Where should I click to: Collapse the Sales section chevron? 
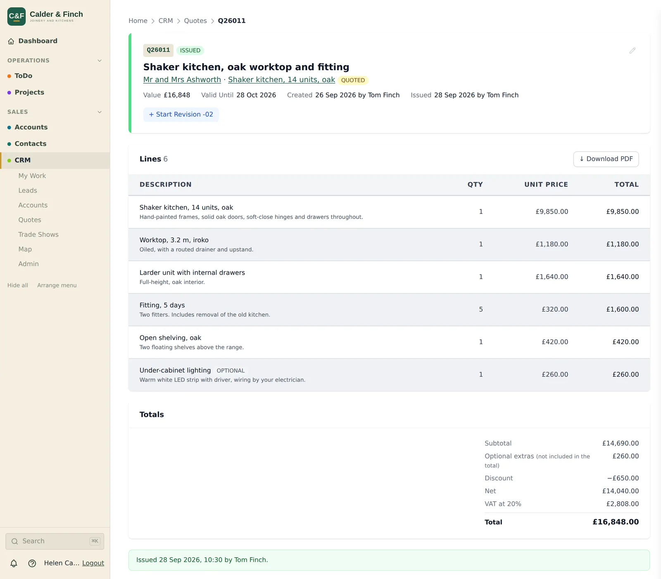coord(100,112)
